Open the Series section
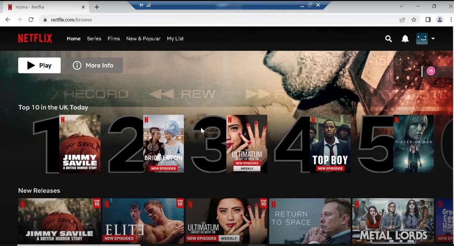Screen dimensions: 454x246 pos(94,38)
